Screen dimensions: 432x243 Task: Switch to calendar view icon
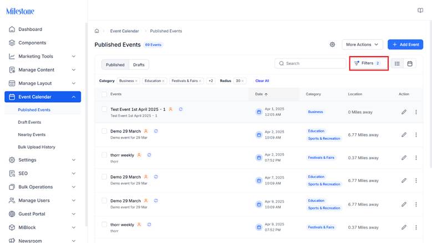tap(410, 63)
